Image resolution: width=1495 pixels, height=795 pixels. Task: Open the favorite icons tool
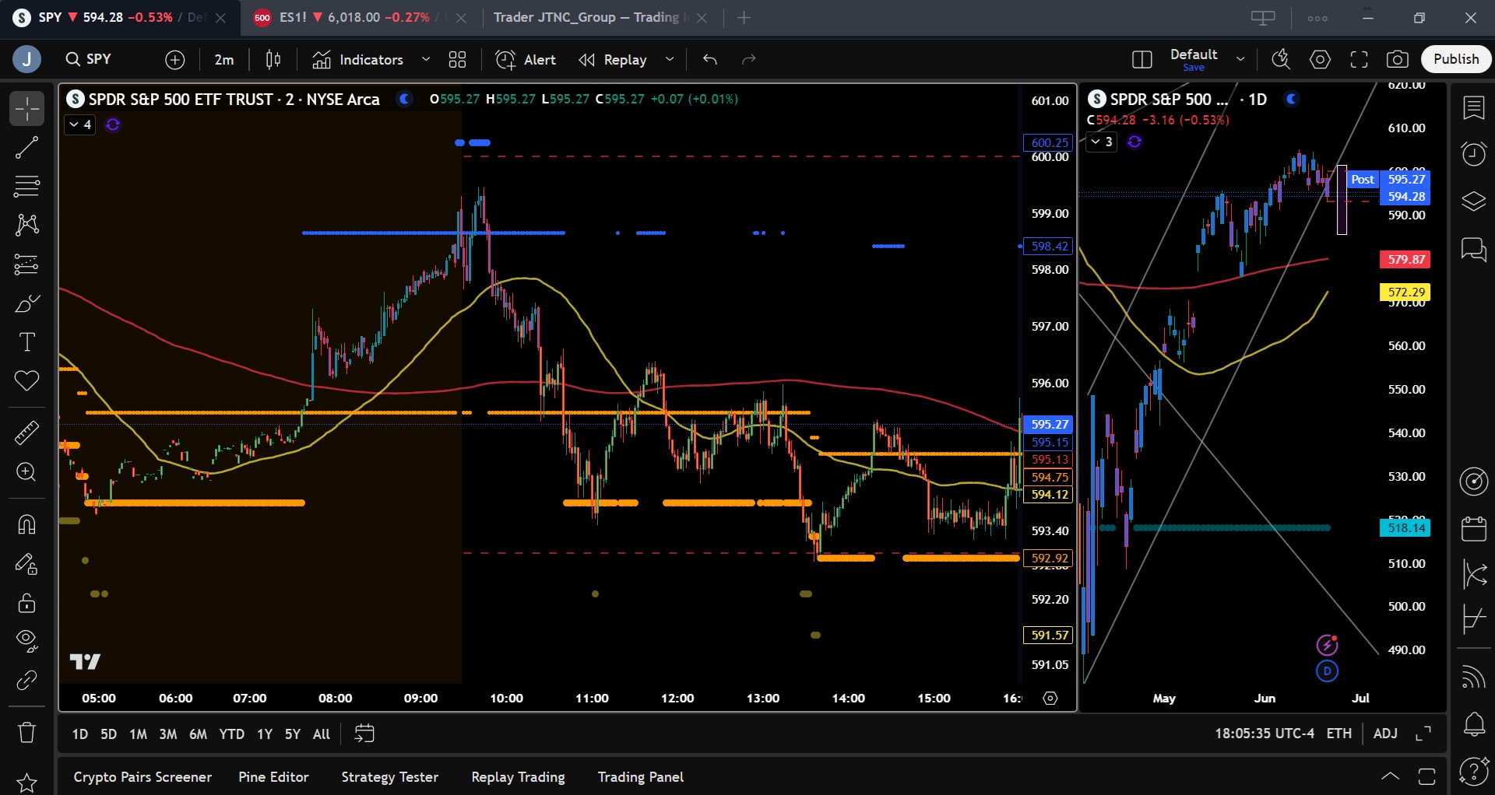[26, 381]
